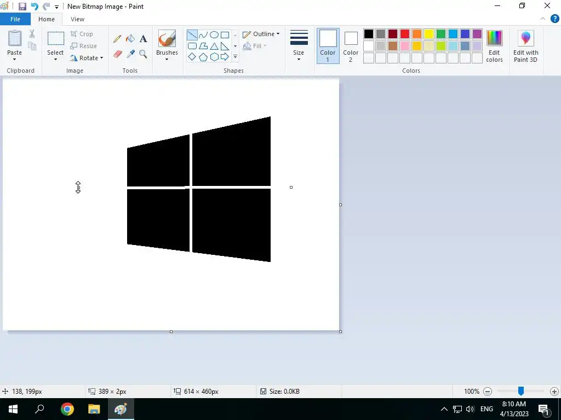This screenshot has width=561, height=420.
Task: Select the Color picker eyedropper tool
Action: tap(130, 54)
